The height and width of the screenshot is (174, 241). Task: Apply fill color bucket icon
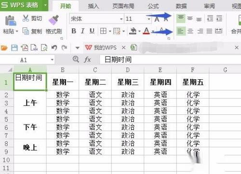[x=133, y=31]
